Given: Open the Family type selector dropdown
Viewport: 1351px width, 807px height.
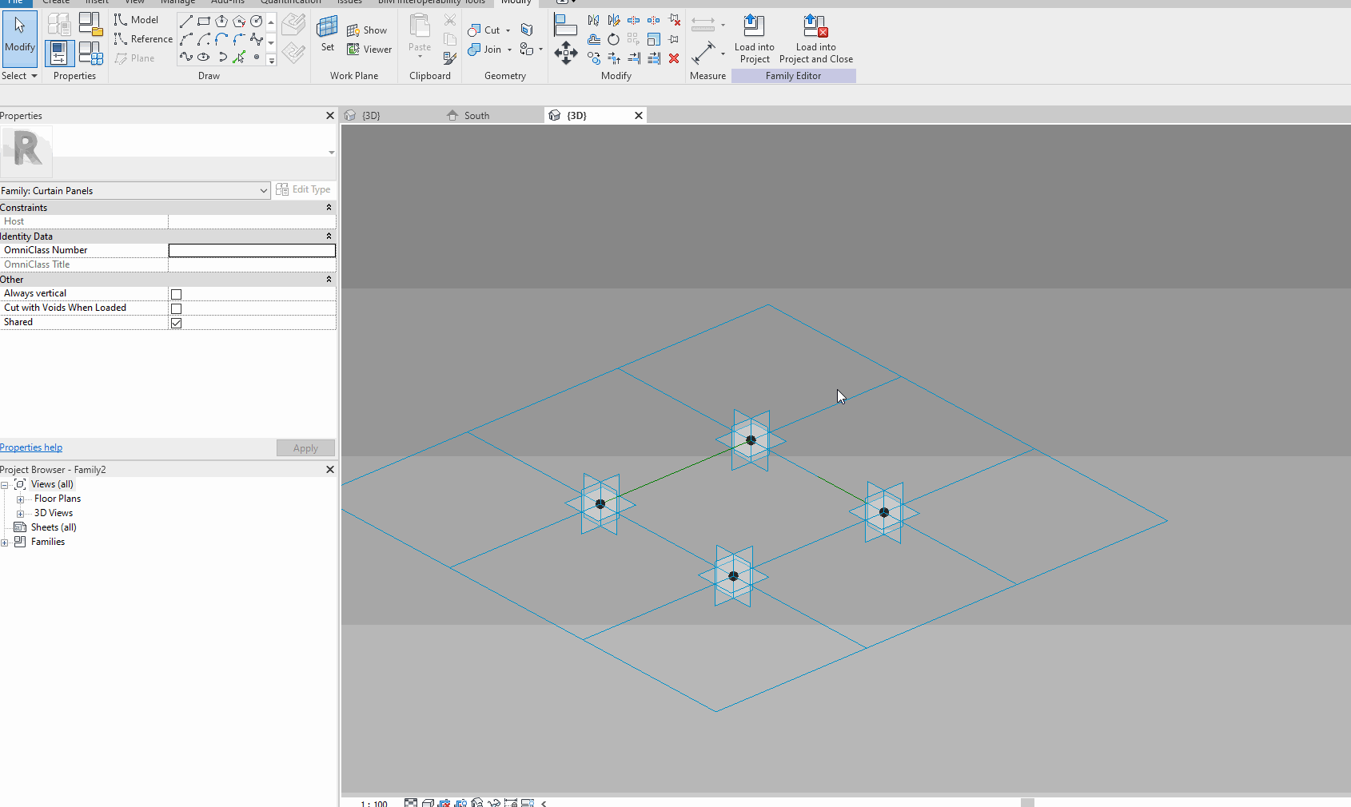Looking at the screenshot, I should pos(264,190).
